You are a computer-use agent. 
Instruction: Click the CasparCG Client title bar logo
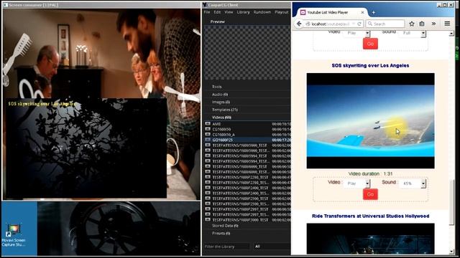tap(205, 5)
